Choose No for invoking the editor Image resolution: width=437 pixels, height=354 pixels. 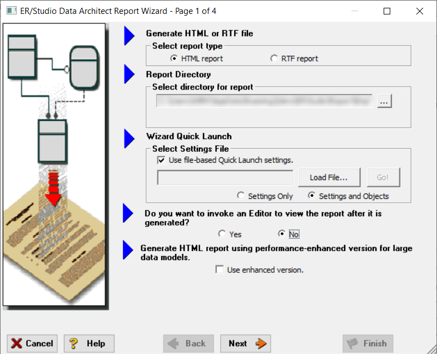point(281,234)
